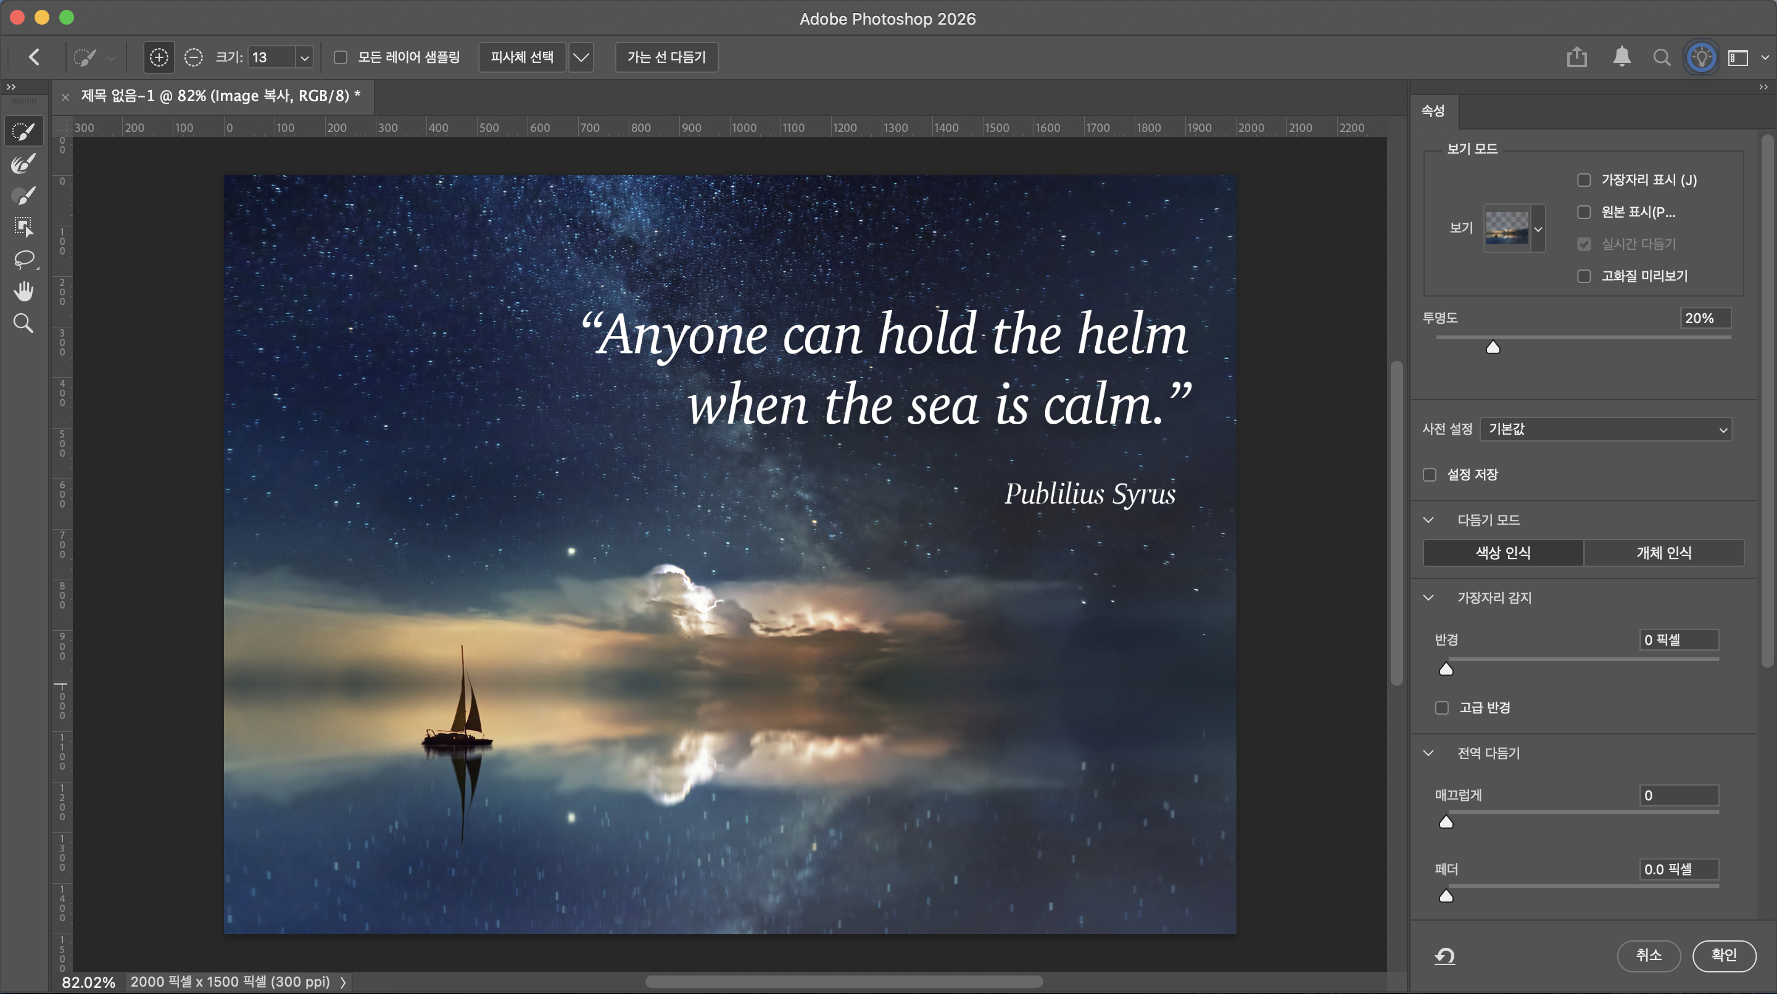Viewport: 1777px width, 994px height.
Task: Click the 투명도 20% value field
Action: [x=1705, y=318]
